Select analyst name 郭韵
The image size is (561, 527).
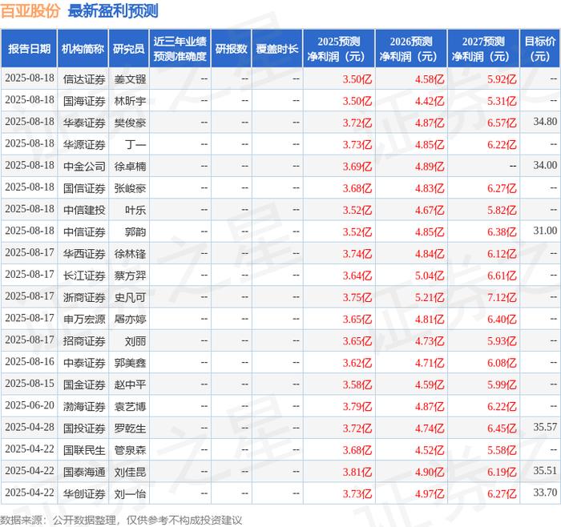pyautogui.click(x=135, y=231)
